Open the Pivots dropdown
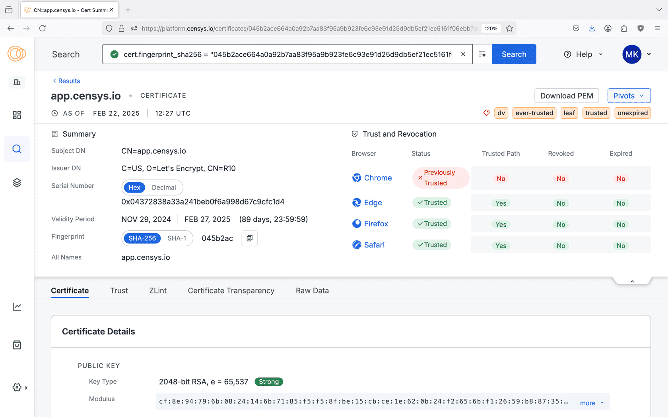This screenshot has height=417, width=668. click(629, 96)
